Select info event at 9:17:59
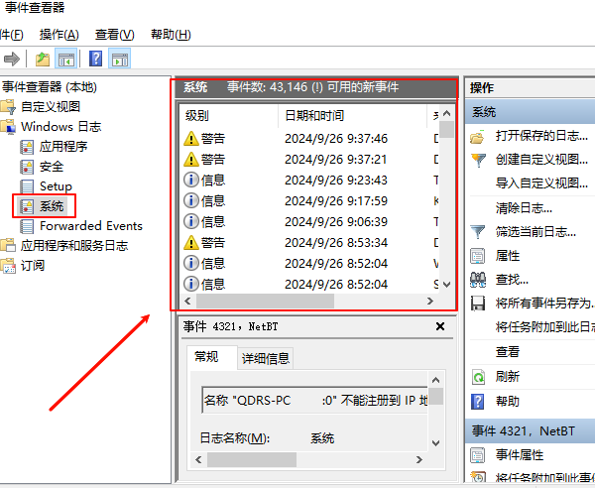 [309, 200]
